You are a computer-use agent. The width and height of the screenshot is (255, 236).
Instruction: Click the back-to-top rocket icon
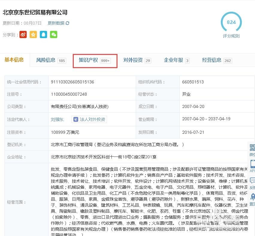[x=253, y=197]
